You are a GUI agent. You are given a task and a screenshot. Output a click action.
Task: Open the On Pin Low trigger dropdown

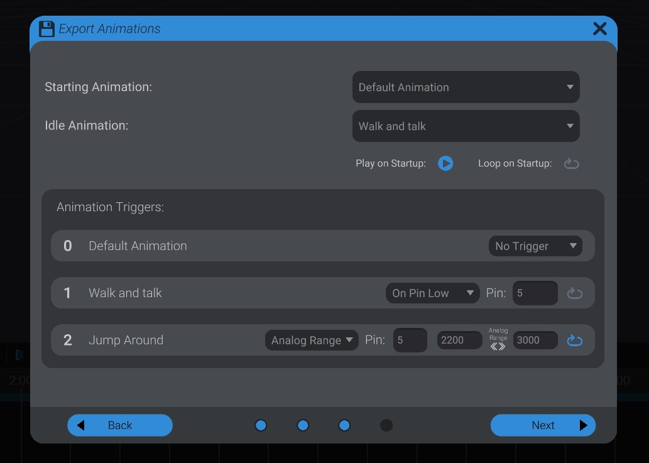pos(432,293)
